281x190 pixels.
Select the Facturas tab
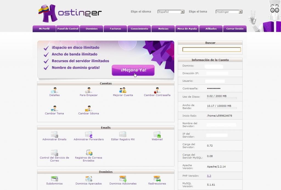click(x=116, y=29)
